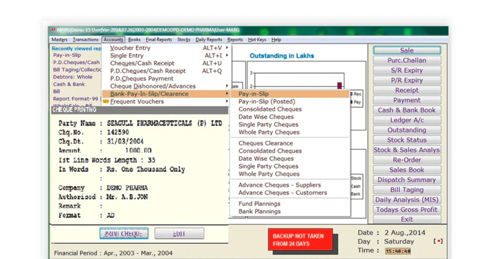495x259 pixels.
Task: Click the Exit button
Action: pyautogui.click(x=407, y=219)
